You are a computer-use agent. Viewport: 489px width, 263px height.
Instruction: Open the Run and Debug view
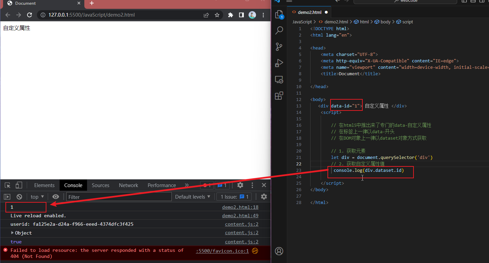(x=279, y=63)
